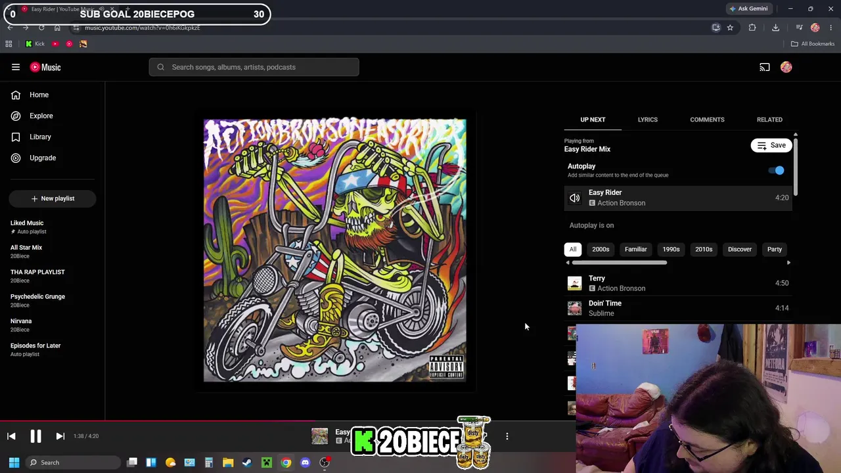Open the Chrome profile avatar
The height and width of the screenshot is (473, 841).
pos(815,28)
